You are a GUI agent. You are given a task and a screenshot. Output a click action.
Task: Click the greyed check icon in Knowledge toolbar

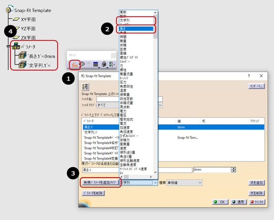89,64
